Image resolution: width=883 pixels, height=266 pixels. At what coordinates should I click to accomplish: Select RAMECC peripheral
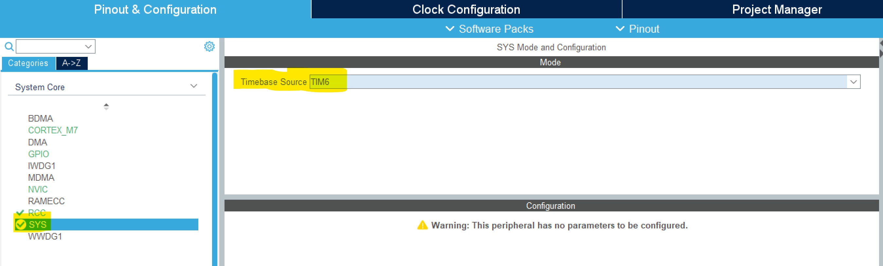pos(46,201)
